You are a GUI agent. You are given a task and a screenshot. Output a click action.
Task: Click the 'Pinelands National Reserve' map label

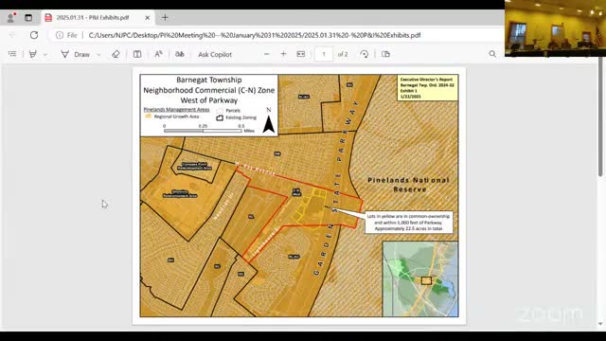408,185
